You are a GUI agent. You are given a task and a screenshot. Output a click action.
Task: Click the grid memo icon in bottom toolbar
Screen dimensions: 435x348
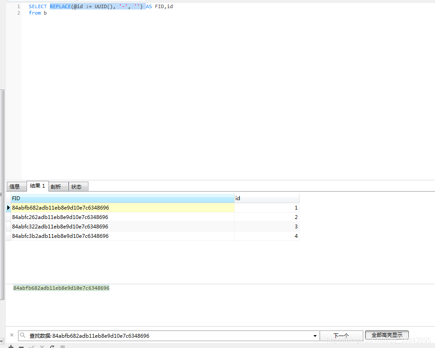coord(63,346)
